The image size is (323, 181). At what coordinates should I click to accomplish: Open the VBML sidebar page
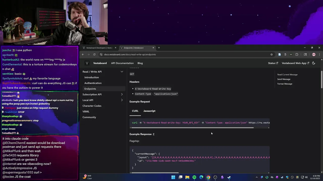point(86,111)
